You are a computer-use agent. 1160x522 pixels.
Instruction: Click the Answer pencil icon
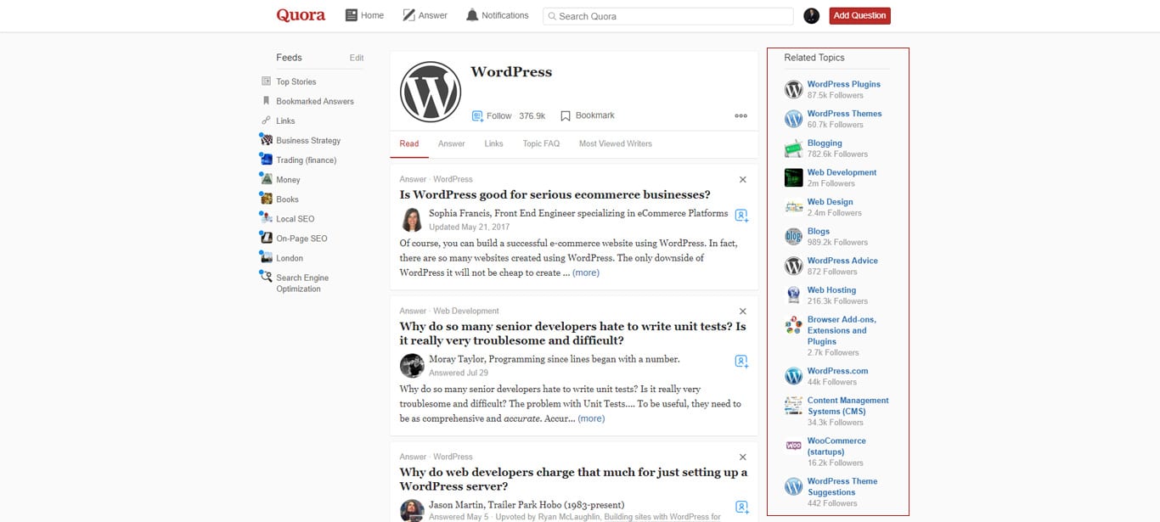pyautogui.click(x=408, y=15)
